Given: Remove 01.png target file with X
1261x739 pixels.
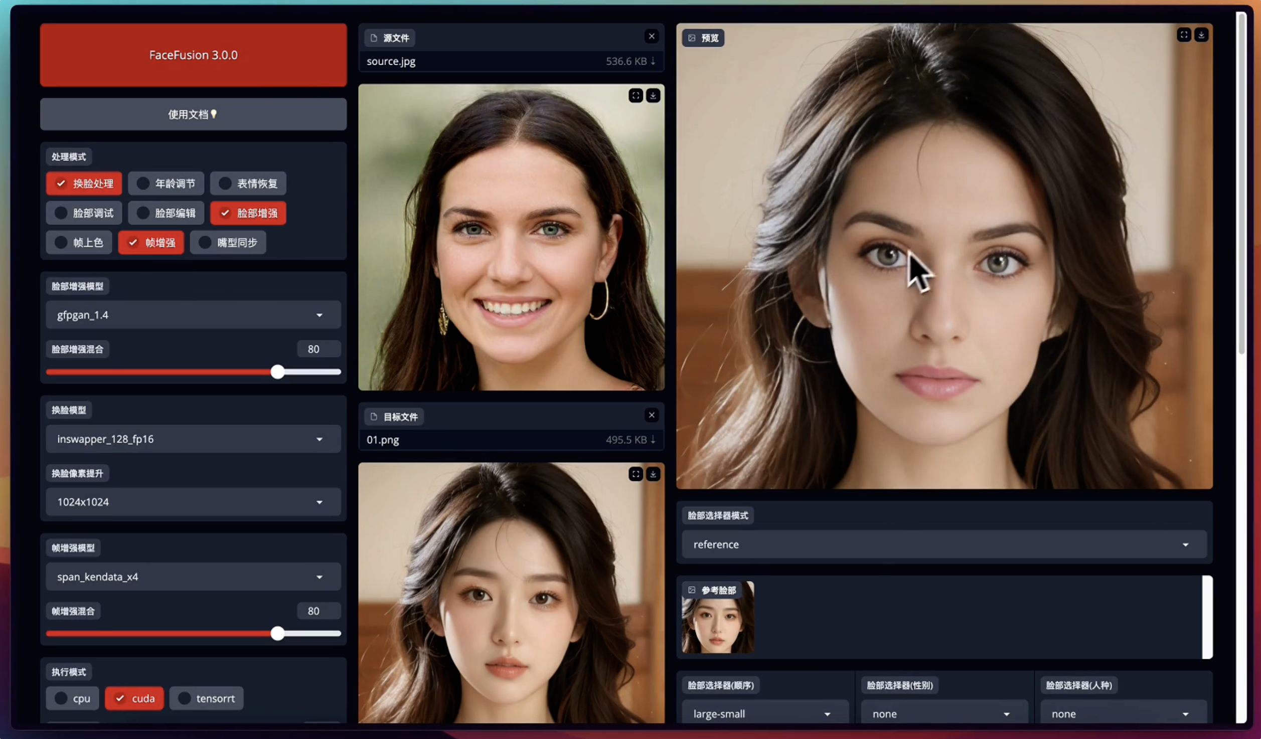Looking at the screenshot, I should click(x=652, y=415).
